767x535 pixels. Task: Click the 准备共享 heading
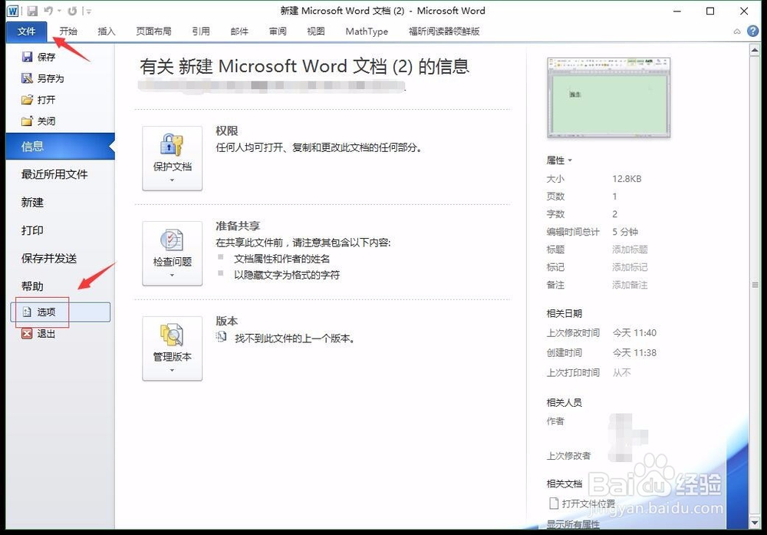click(x=238, y=226)
